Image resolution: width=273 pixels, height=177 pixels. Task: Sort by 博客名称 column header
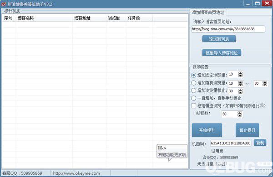(44, 18)
